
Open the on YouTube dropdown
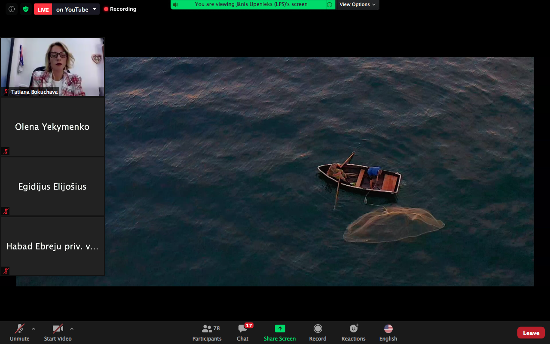coord(76,9)
